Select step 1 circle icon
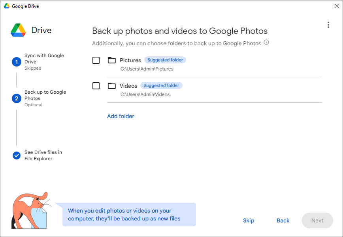Image resolution: width=343 pixels, height=237 pixels. tap(17, 62)
